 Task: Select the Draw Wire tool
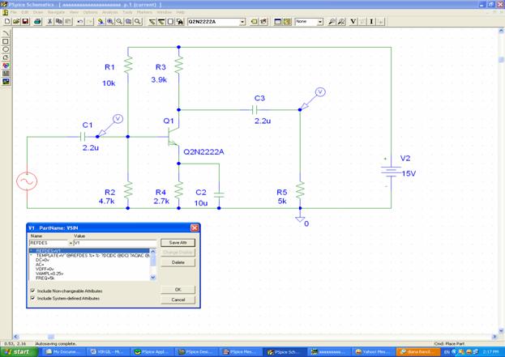coord(152,22)
